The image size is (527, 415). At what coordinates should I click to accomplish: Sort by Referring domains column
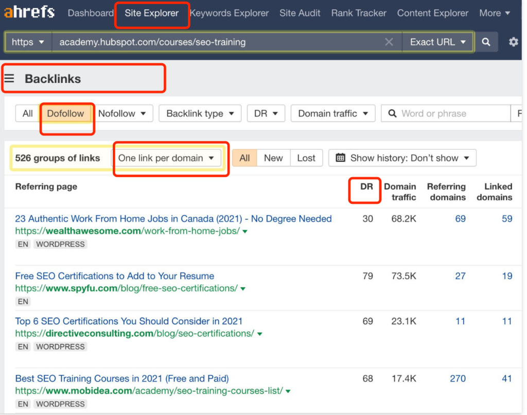(x=446, y=192)
